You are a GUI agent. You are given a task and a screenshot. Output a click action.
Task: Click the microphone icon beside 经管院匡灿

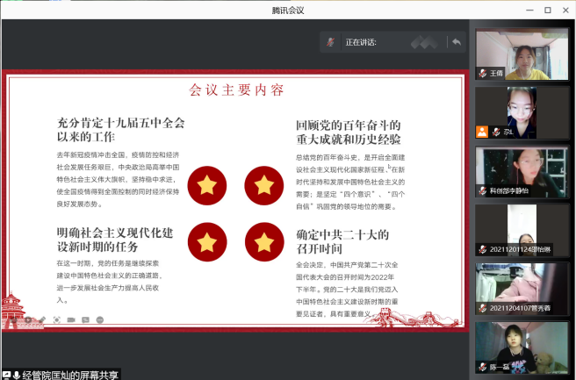pos(18,375)
